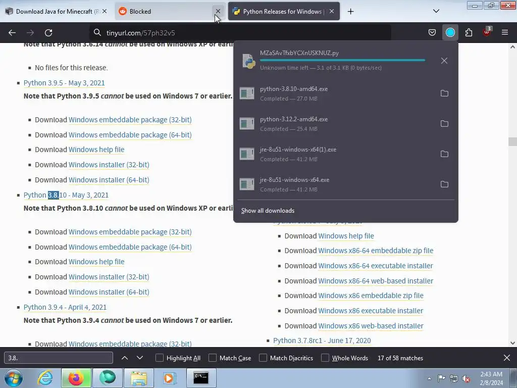Click scrollbar down arrow

tap(512, 343)
